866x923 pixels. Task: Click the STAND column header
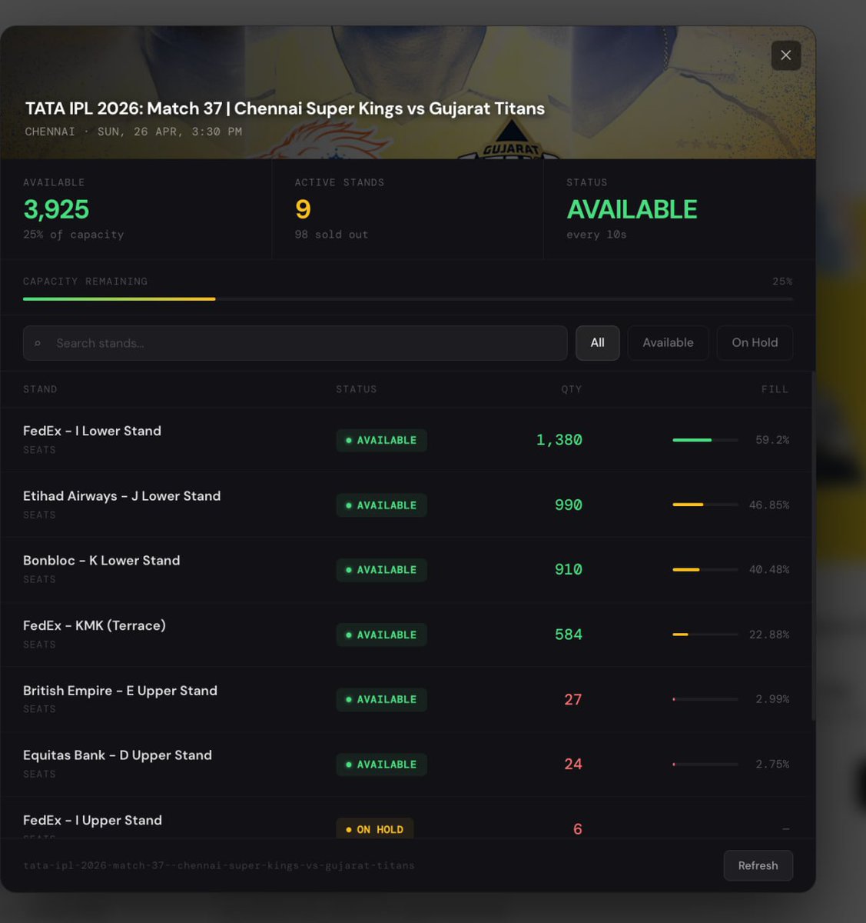40,389
